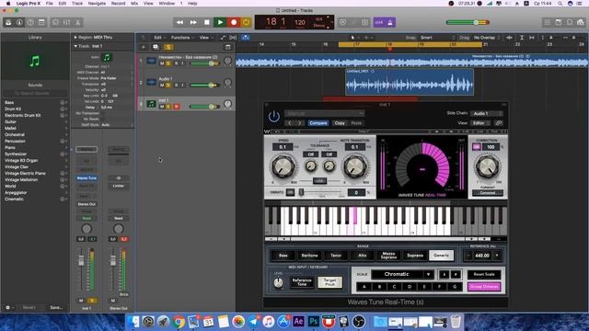Start recording with the red Record button
589x331 pixels.
[234, 22]
